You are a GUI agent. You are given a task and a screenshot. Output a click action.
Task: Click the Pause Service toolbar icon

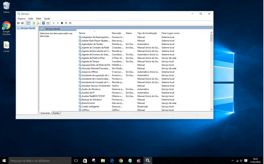[x=66, y=23]
